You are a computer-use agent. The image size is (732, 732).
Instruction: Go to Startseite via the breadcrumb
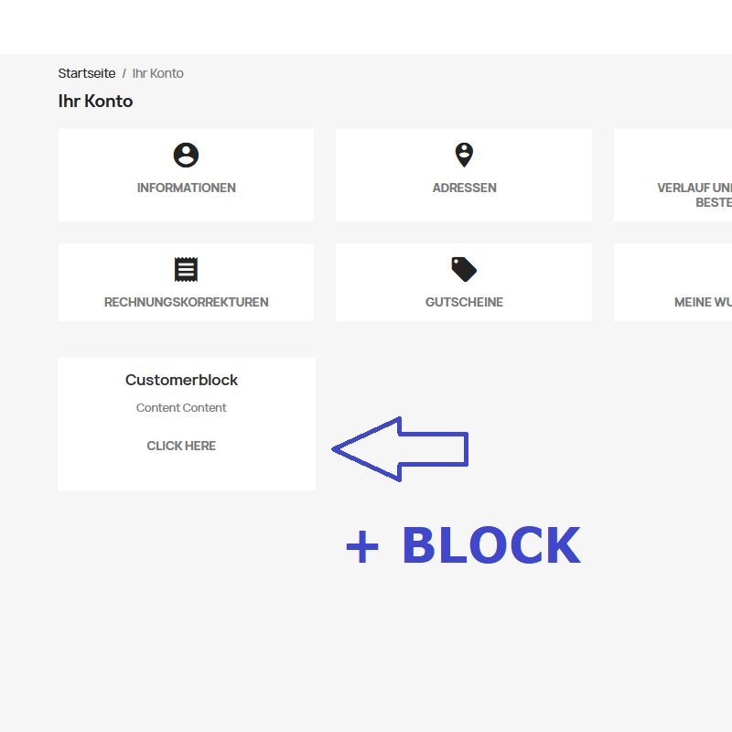tap(87, 73)
